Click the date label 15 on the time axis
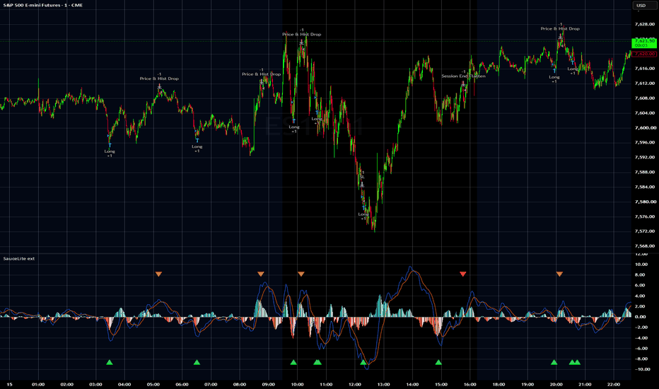 10,384
